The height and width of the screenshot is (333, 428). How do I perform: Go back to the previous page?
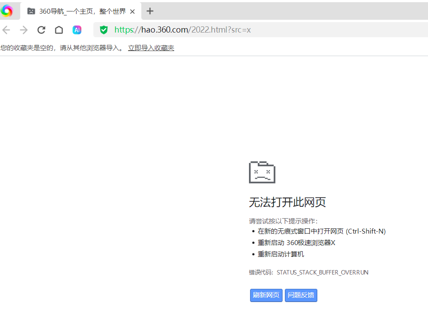coord(6,30)
